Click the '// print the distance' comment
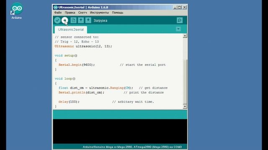The height and width of the screenshot is (150, 268). 144,92
